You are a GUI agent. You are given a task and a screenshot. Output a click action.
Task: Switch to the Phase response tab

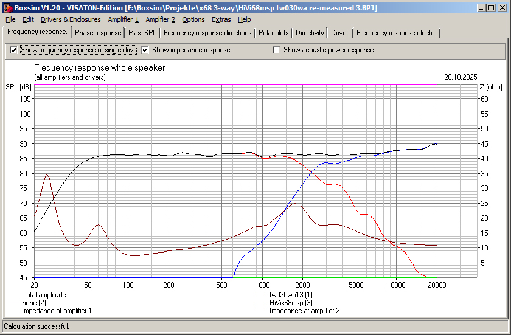[x=98, y=33]
